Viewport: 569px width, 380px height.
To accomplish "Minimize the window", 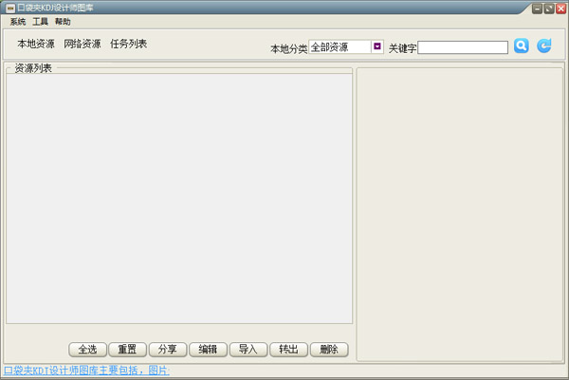I will [537, 8].
